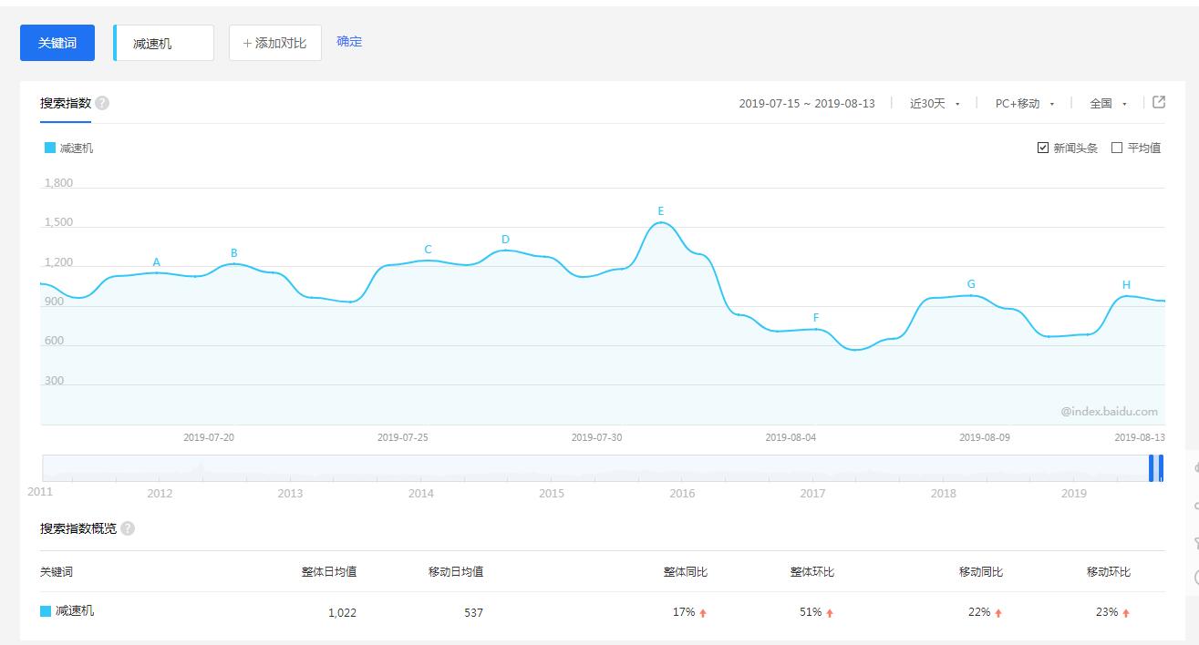Open the PC+移动 device dropdown
The width and height of the screenshot is (1199, 645).
pos(1025,104)
